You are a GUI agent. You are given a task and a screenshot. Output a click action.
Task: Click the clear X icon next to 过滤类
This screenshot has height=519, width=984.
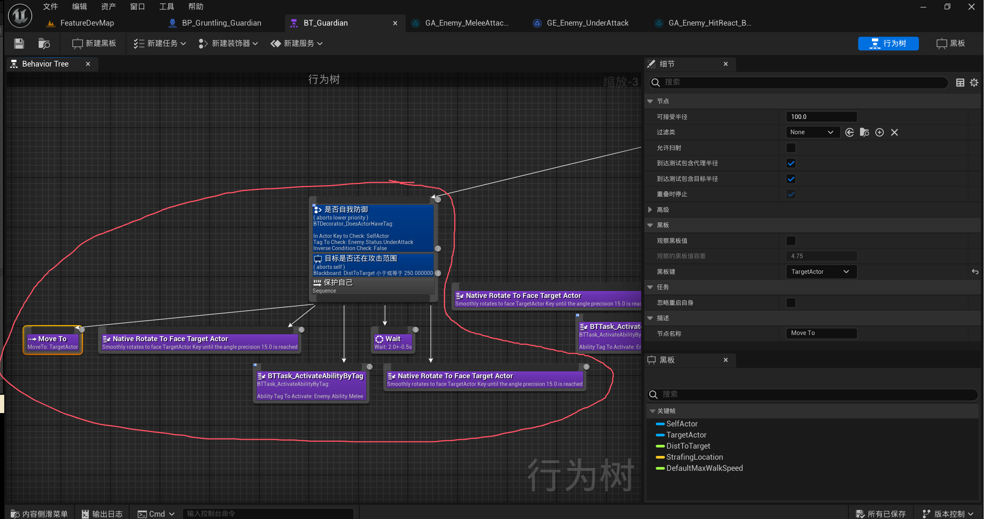coord(894,132)
